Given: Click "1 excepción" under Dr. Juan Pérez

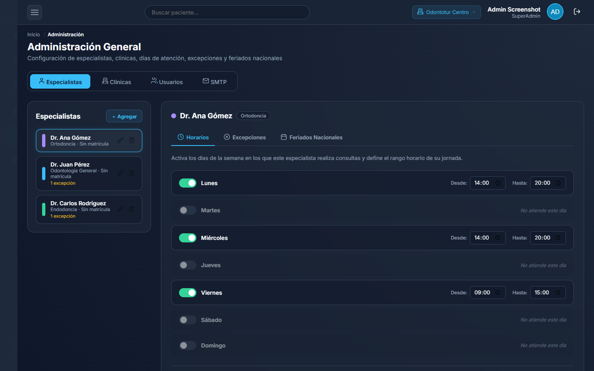Looking at the screenshot, I should coord(63,183).
